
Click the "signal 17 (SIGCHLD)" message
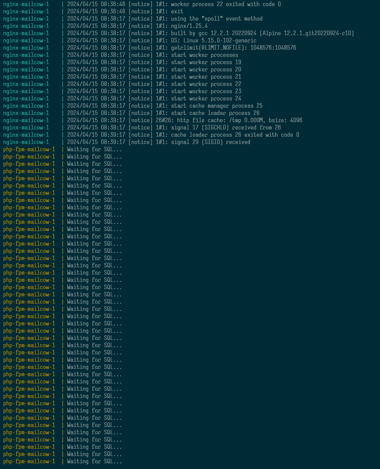coord(225,128)
